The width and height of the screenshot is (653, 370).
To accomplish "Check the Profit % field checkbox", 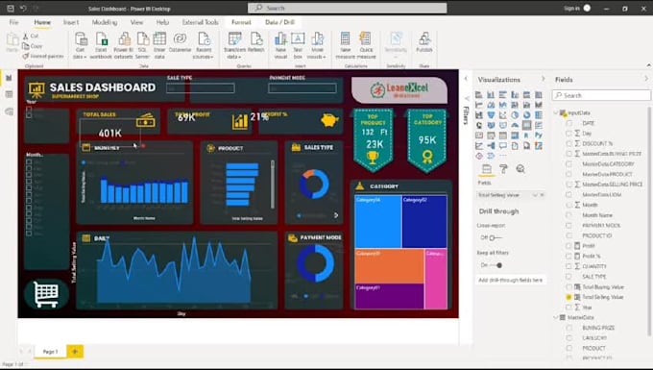I will click(568, 256).
